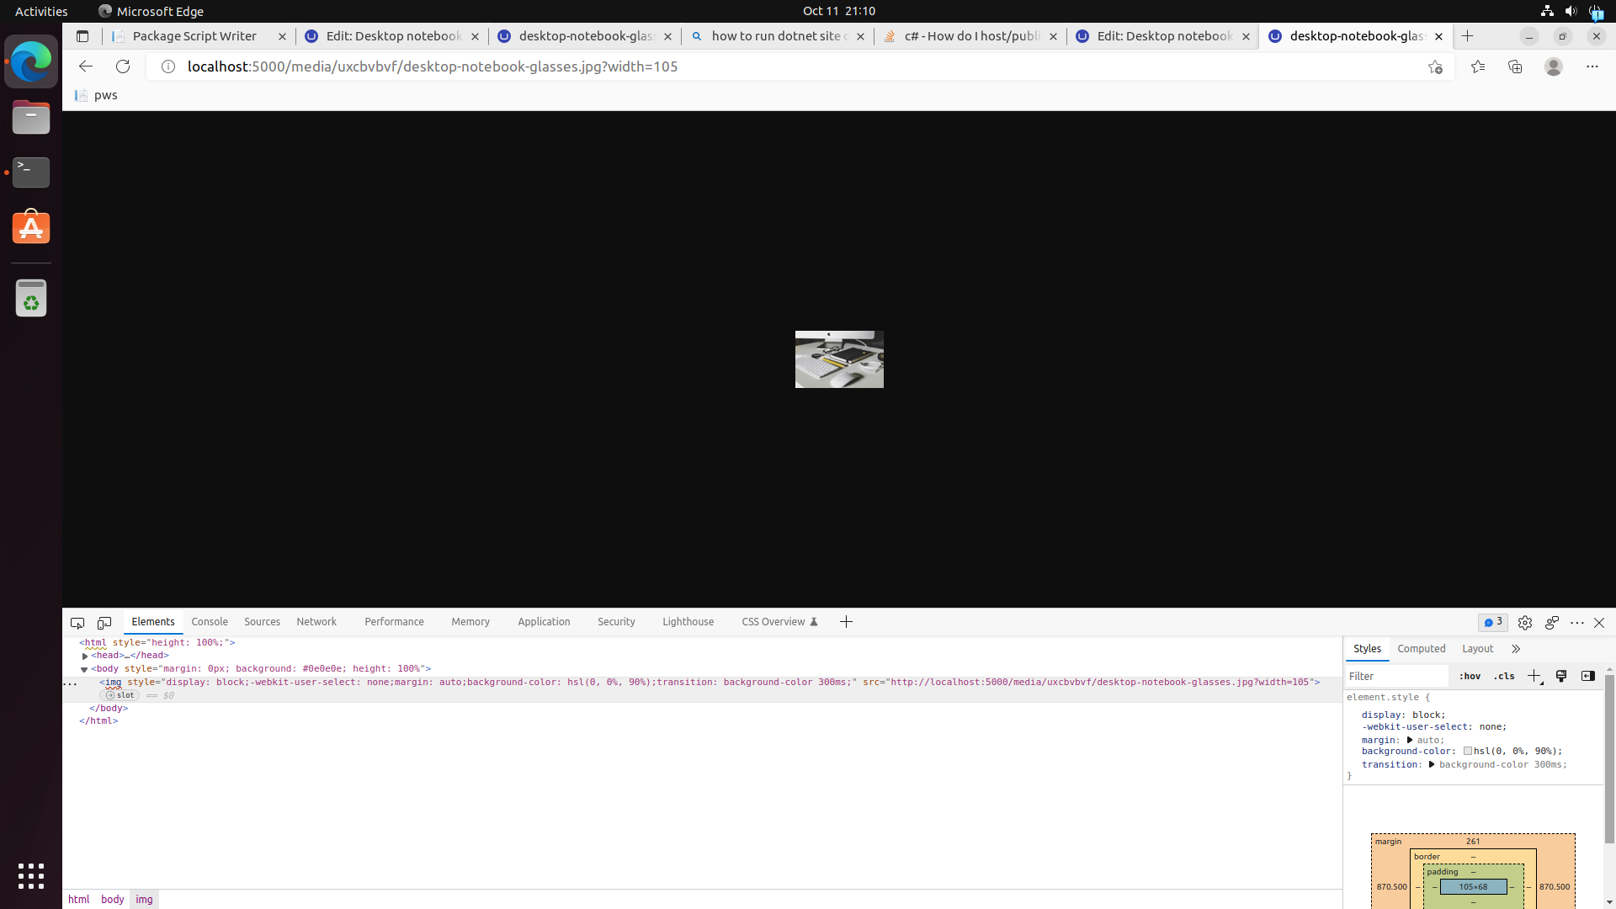This screenshot has height=909, width=1616.
Task: Click the background-color swatch in element.style
Action: (x=1469, y=752)
